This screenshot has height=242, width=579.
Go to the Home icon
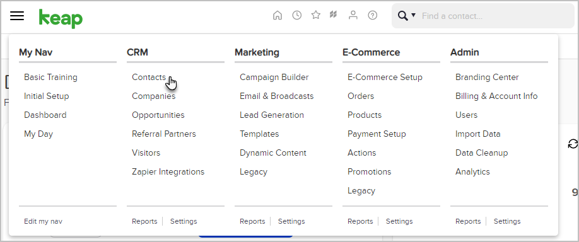click(278, 15)
